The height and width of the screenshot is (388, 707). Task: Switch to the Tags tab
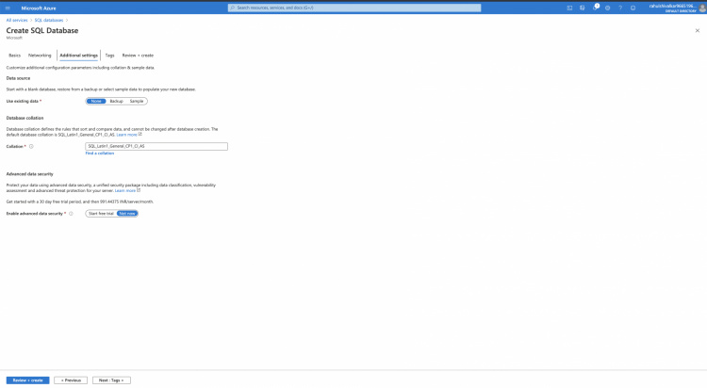(x=109, y=56)
